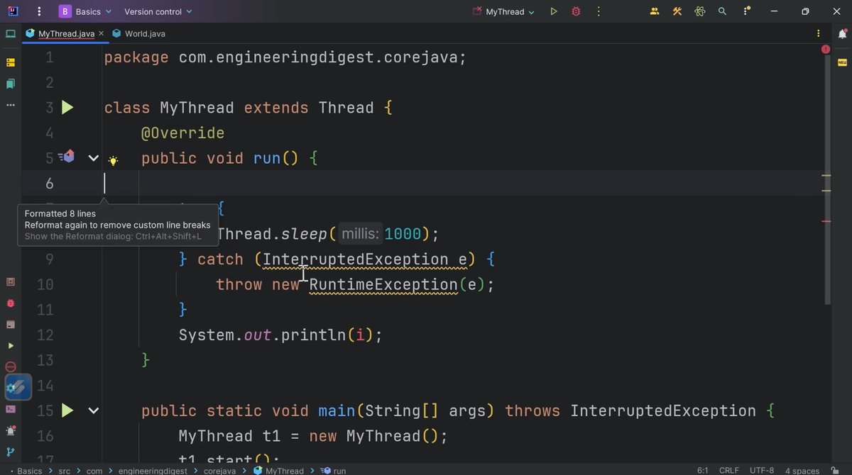Open the green Structure tool window icon
The image size is (852, 475).
(x=11, y=84)
